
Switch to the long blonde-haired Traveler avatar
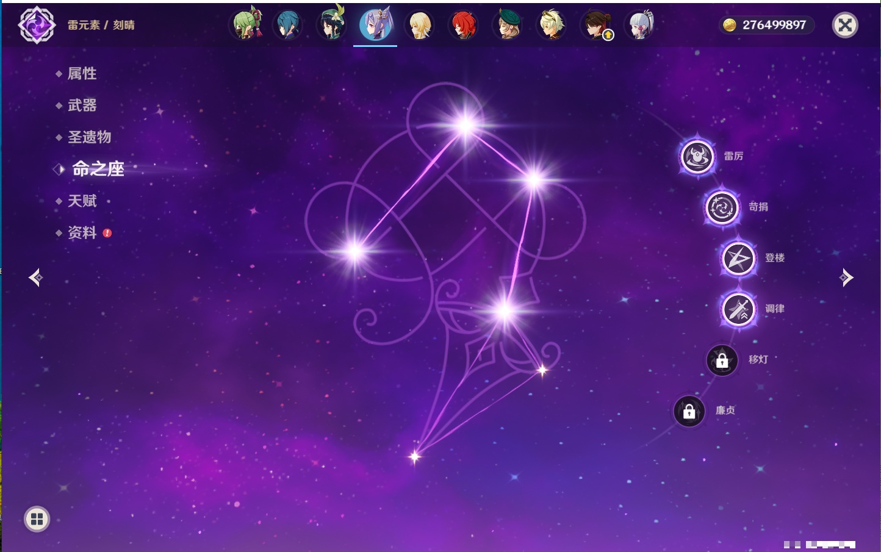pos(420,25)
